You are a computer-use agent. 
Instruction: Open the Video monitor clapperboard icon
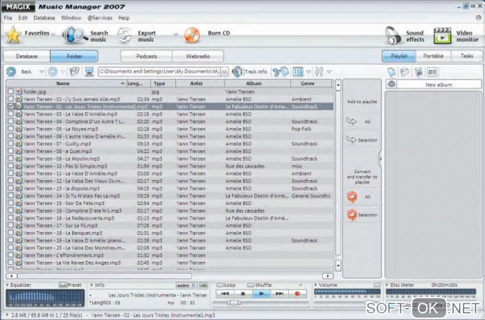(442, 36)
